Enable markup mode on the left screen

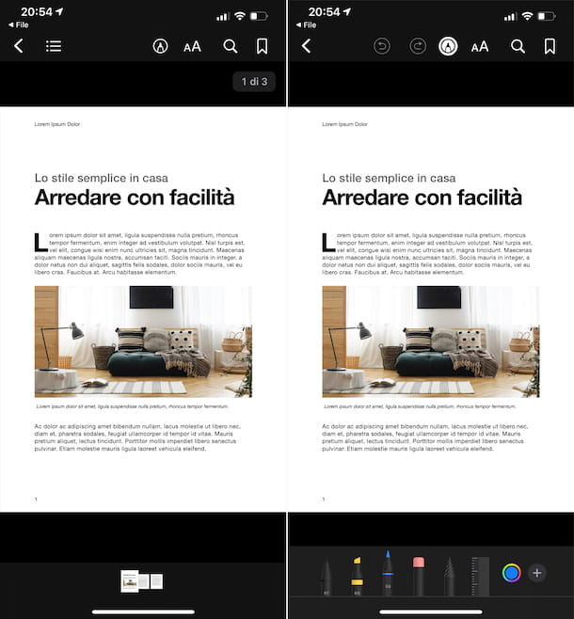[160, 46]
